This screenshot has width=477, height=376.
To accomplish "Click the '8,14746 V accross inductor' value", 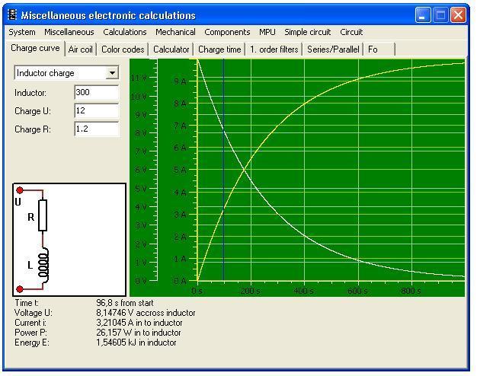I will 146,313.
